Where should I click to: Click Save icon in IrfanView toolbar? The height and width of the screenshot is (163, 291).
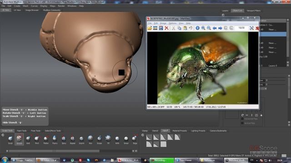tap(161, 28)
